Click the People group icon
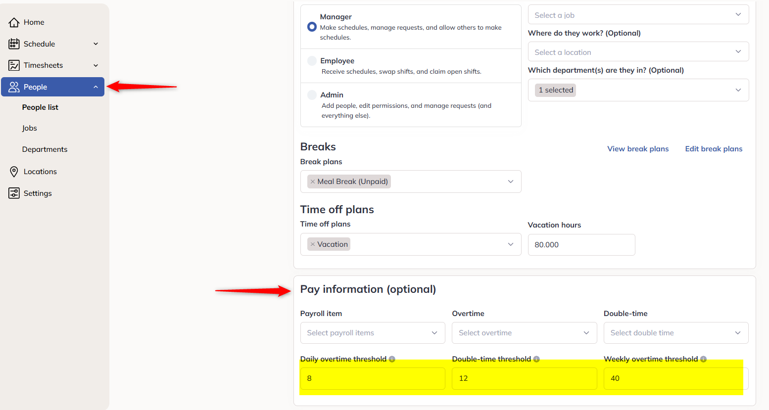769x410 pixels. coord(14,87)
